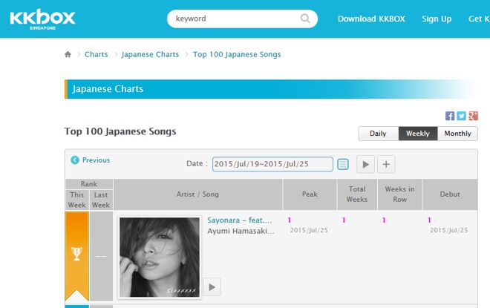Open Download KKBOX page
This screenshot has width=490, height=308.
pyautogui.click(x=371, y=19)
